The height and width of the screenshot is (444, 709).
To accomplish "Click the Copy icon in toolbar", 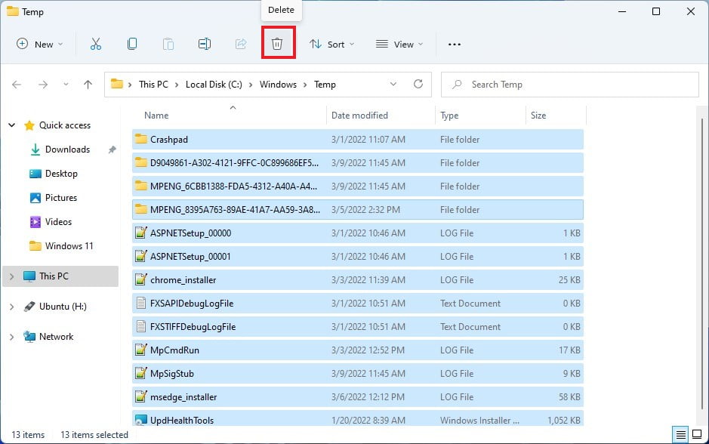I will (132, 45).
